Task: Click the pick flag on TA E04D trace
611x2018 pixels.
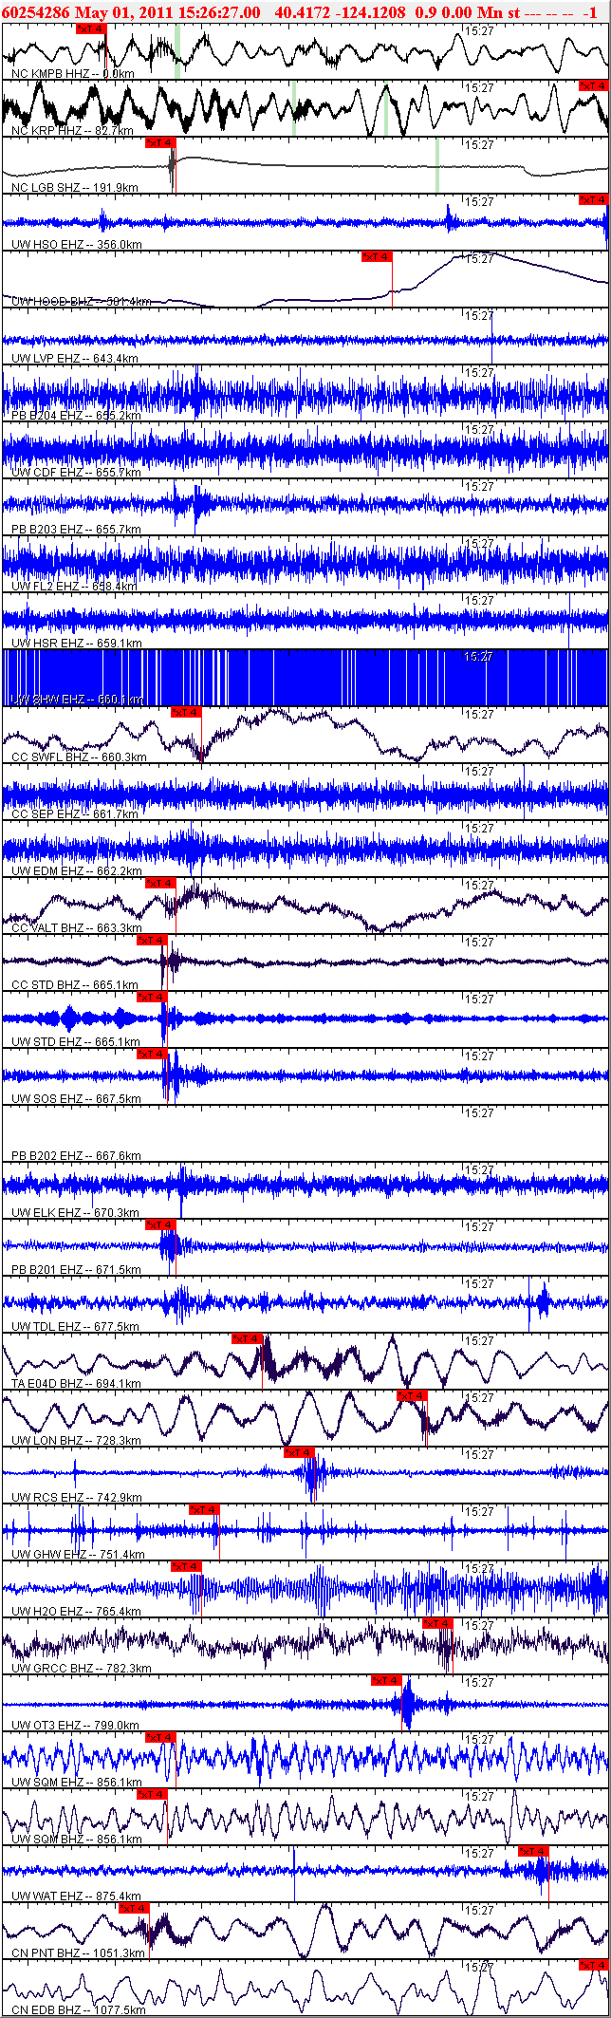Action: coord(247,1338)
